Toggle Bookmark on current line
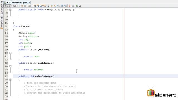The width and height of the screenshot is (178, 100). click(x=58, y=6)
